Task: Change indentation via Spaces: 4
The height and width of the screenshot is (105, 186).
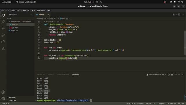Action: 141,104
